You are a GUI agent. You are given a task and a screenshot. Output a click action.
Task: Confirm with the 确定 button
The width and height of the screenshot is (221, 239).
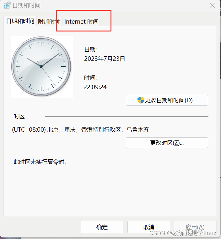point(102,227)
